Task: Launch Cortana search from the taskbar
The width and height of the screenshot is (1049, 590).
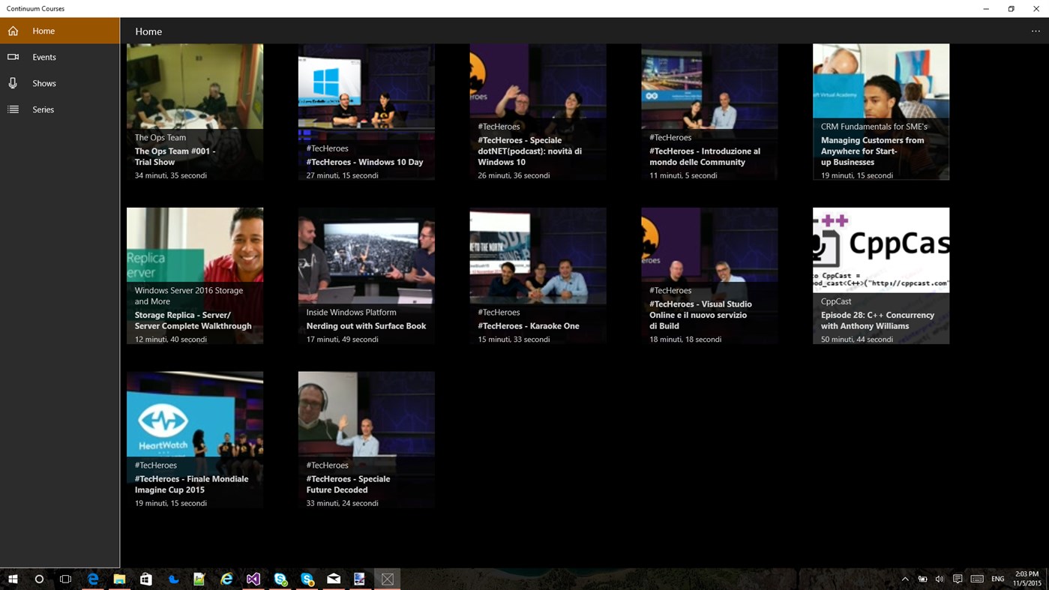Action: click(x=39, y=579)
